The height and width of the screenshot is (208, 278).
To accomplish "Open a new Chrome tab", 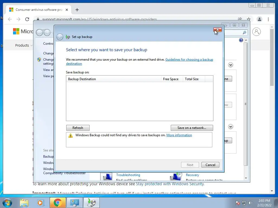I will coord(77,10).
